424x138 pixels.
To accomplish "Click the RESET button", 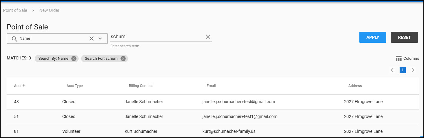I will (x=404, y=37).
